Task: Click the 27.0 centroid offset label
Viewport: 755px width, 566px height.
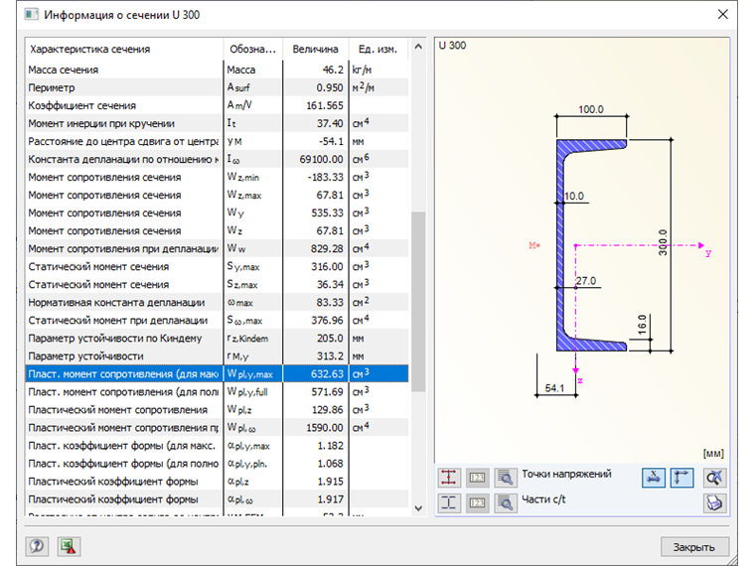Action: pos(586,281)
